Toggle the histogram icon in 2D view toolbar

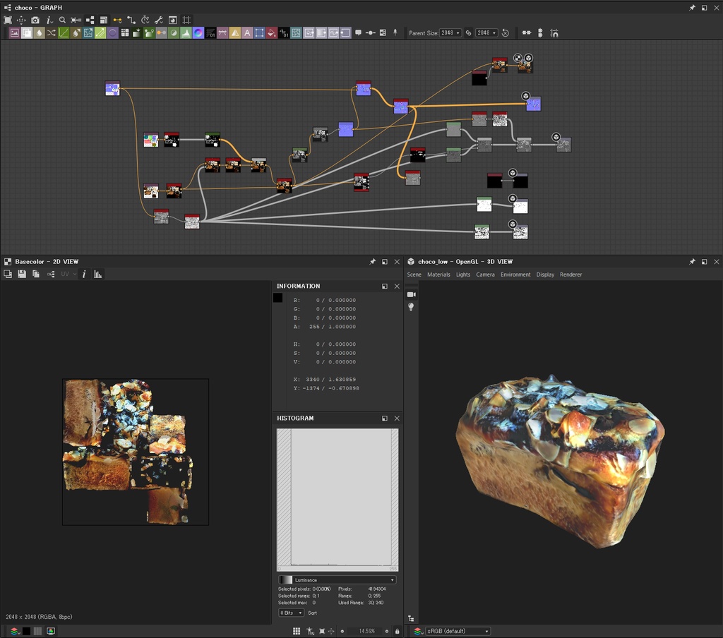coord(98,274)
